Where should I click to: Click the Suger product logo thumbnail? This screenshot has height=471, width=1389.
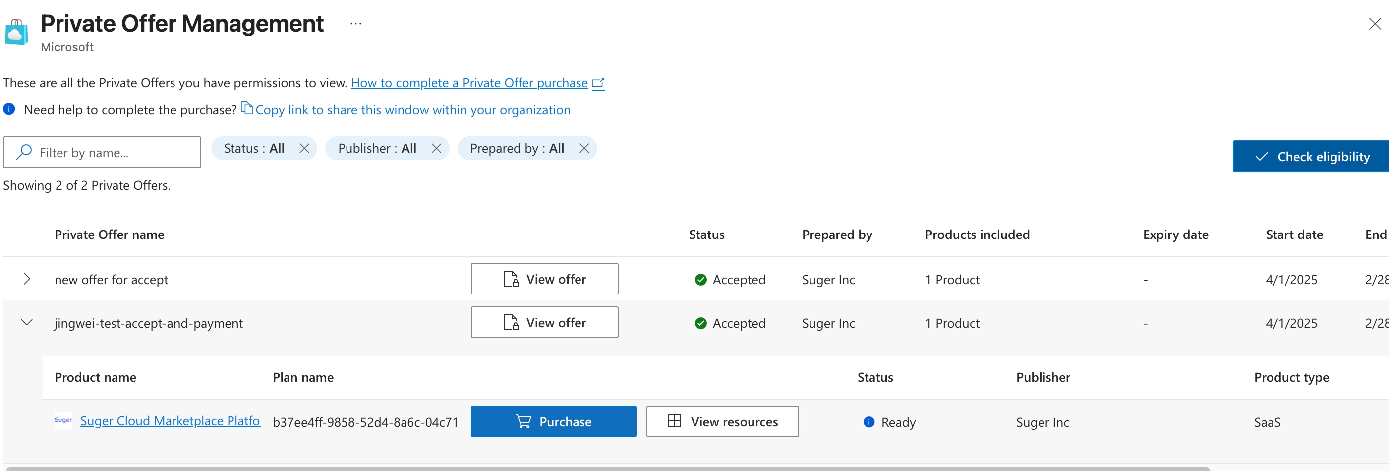tap(63, 421)
